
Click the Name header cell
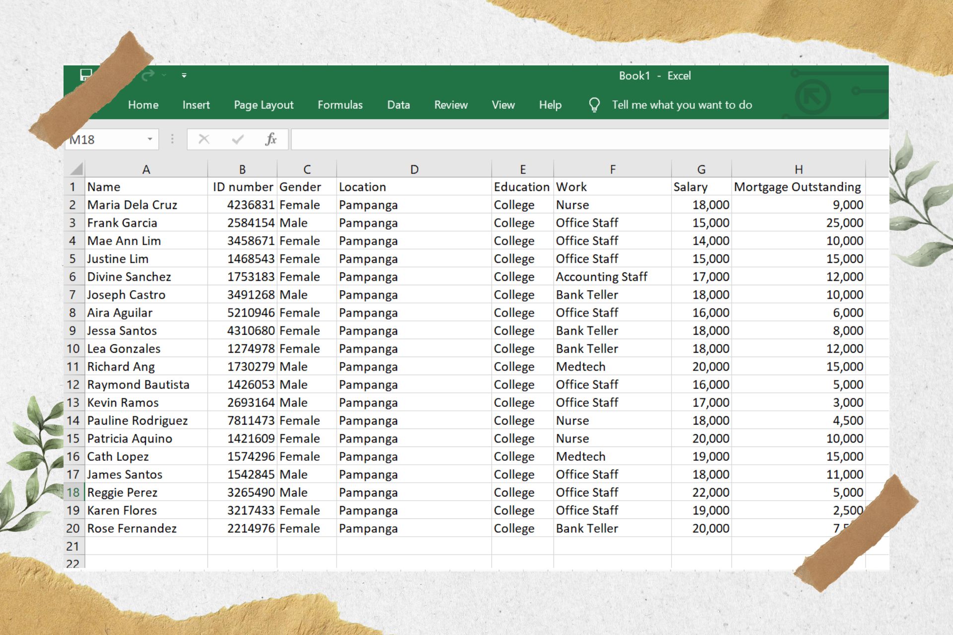[x=146, y=187]
